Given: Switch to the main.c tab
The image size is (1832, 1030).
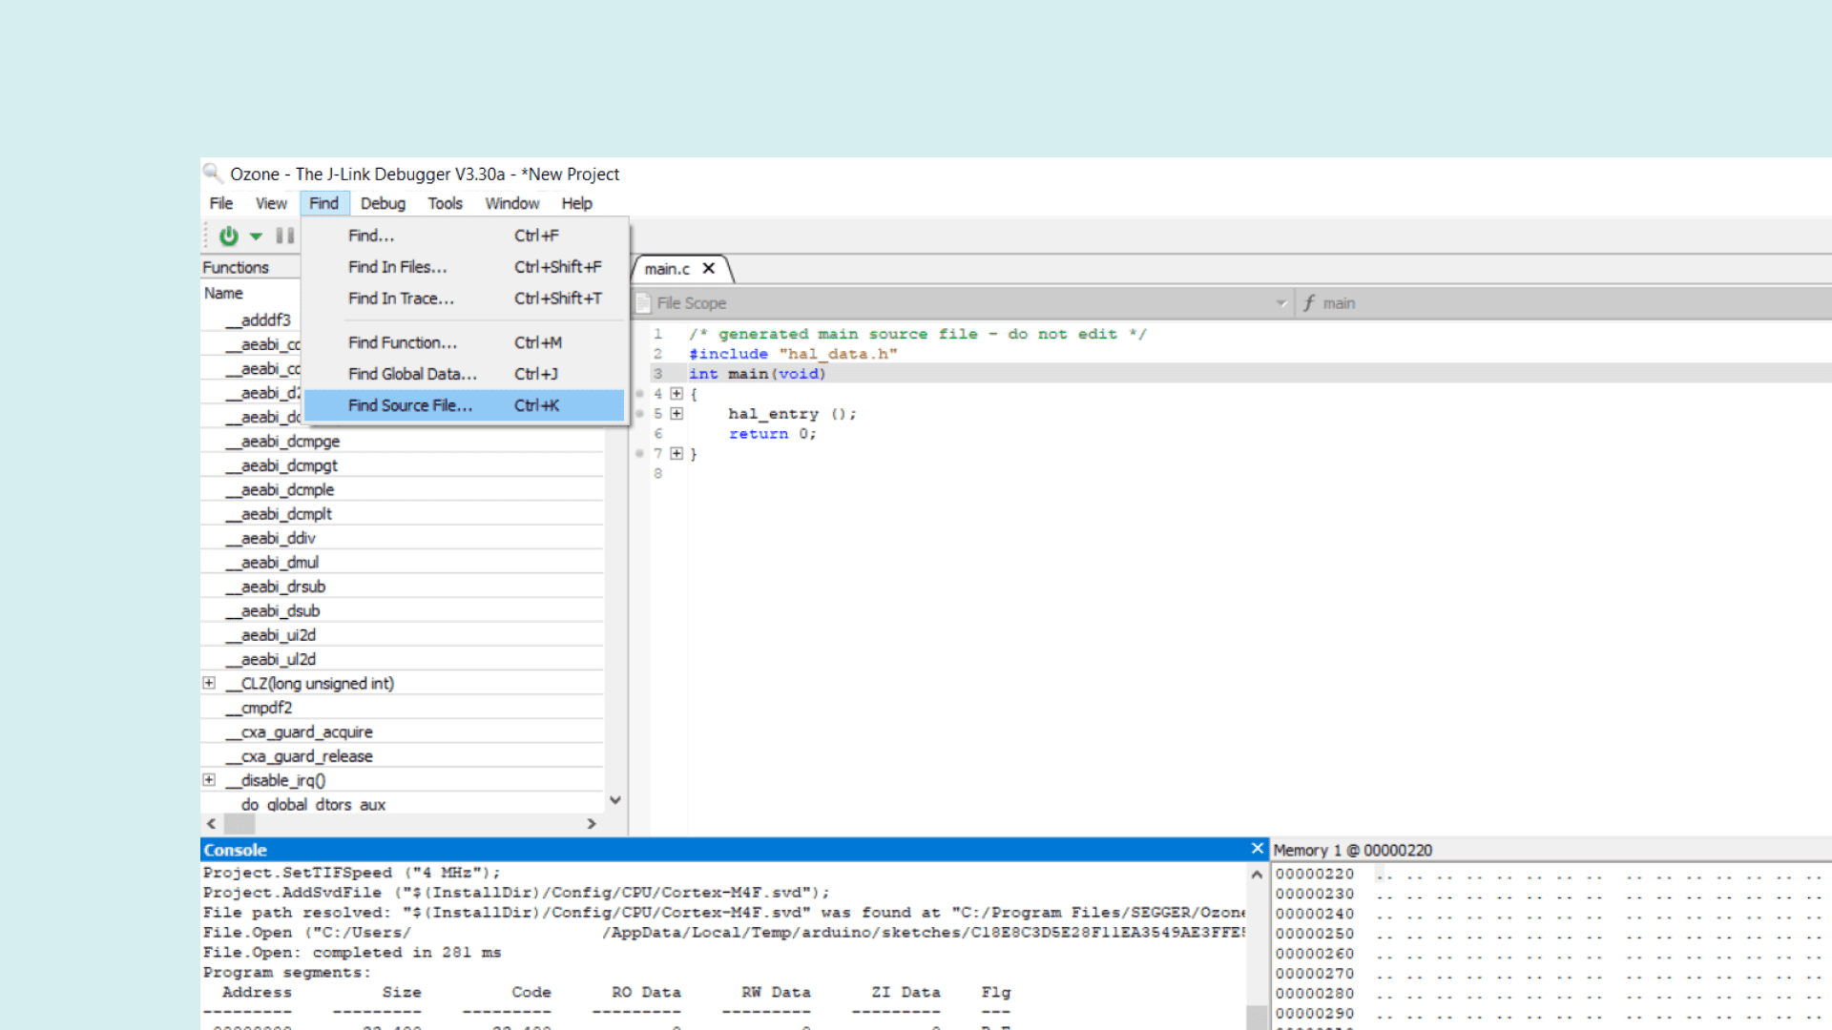Looking at the screenshot, I should click(x=668, y=269).
